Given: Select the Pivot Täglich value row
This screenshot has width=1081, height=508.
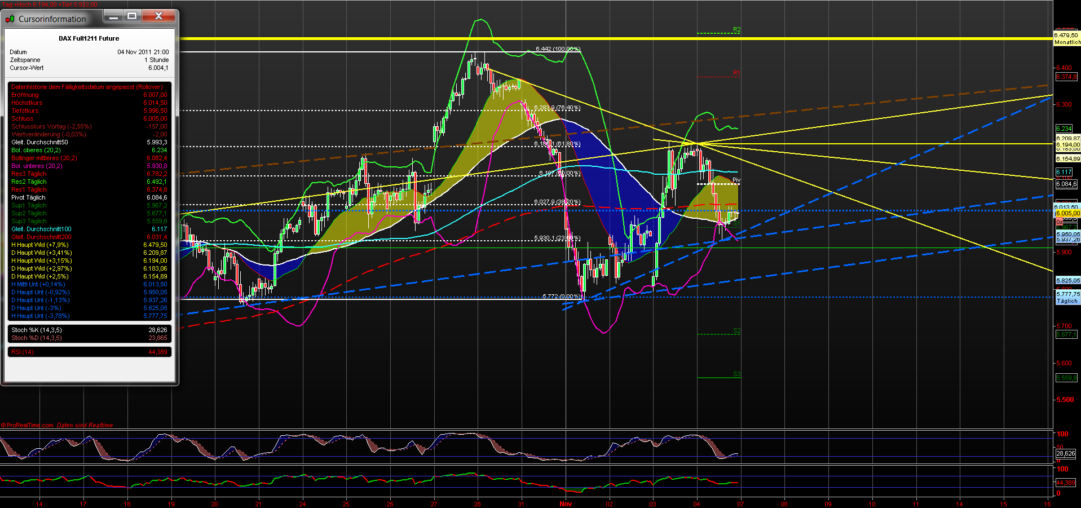Looking at the screenshot, I should (29, 197).
